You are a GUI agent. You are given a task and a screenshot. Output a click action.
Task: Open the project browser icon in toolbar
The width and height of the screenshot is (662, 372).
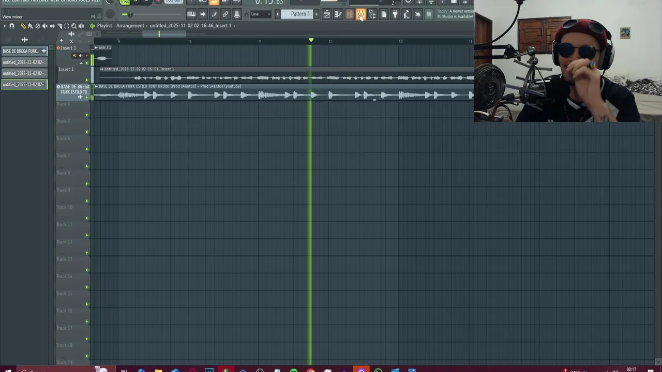coord(372,14)
